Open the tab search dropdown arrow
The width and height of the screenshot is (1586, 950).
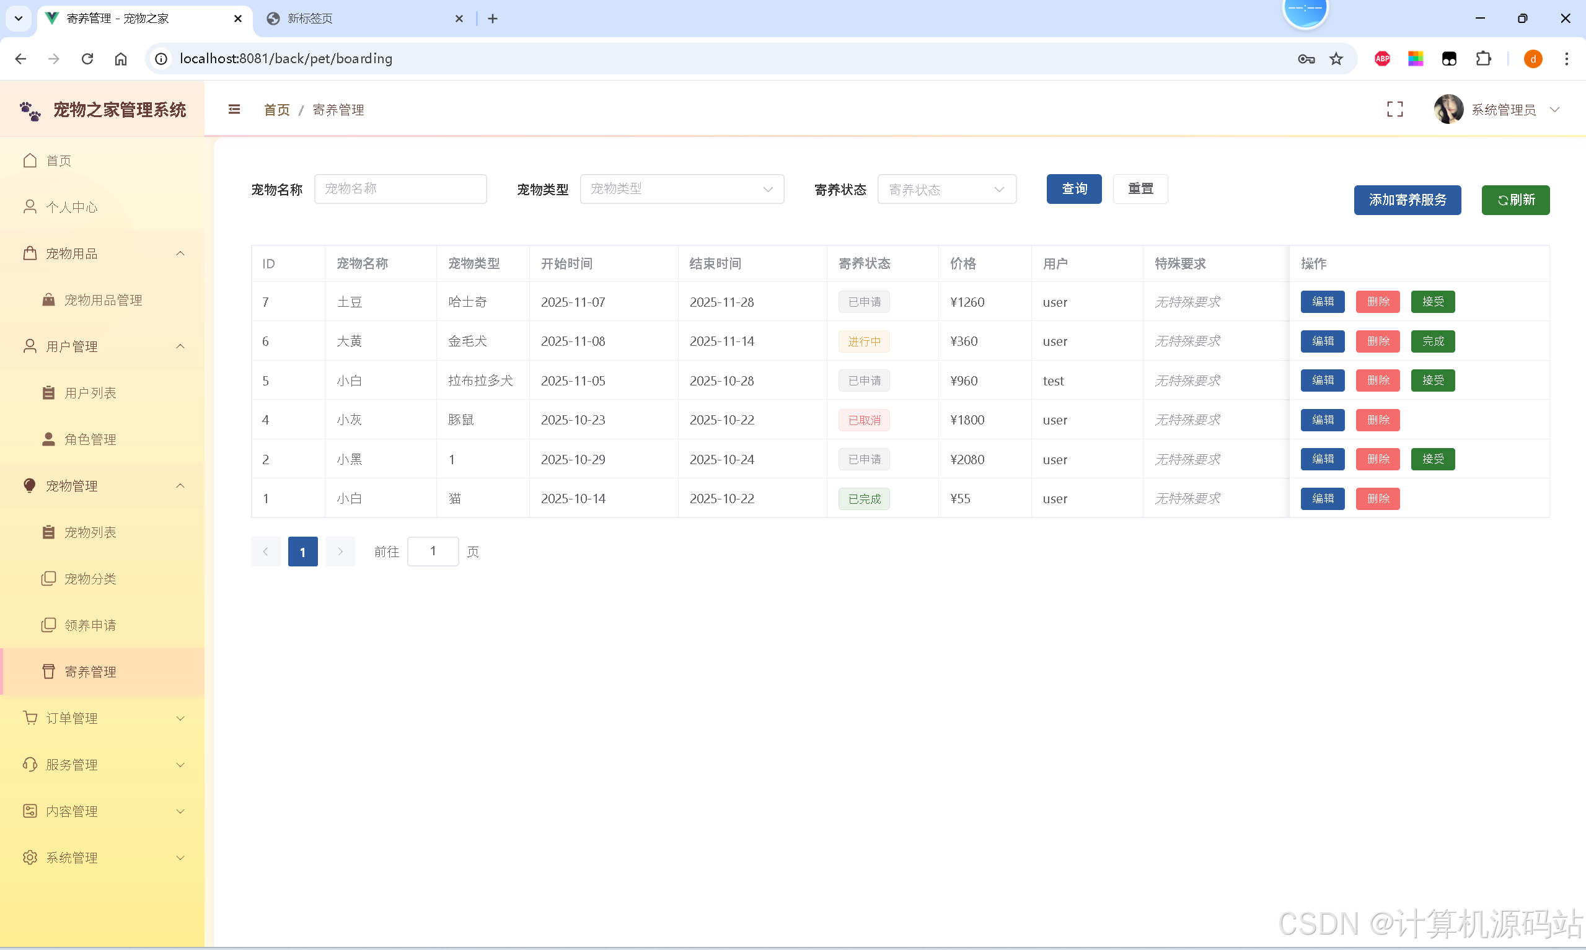tap(19, 19)
